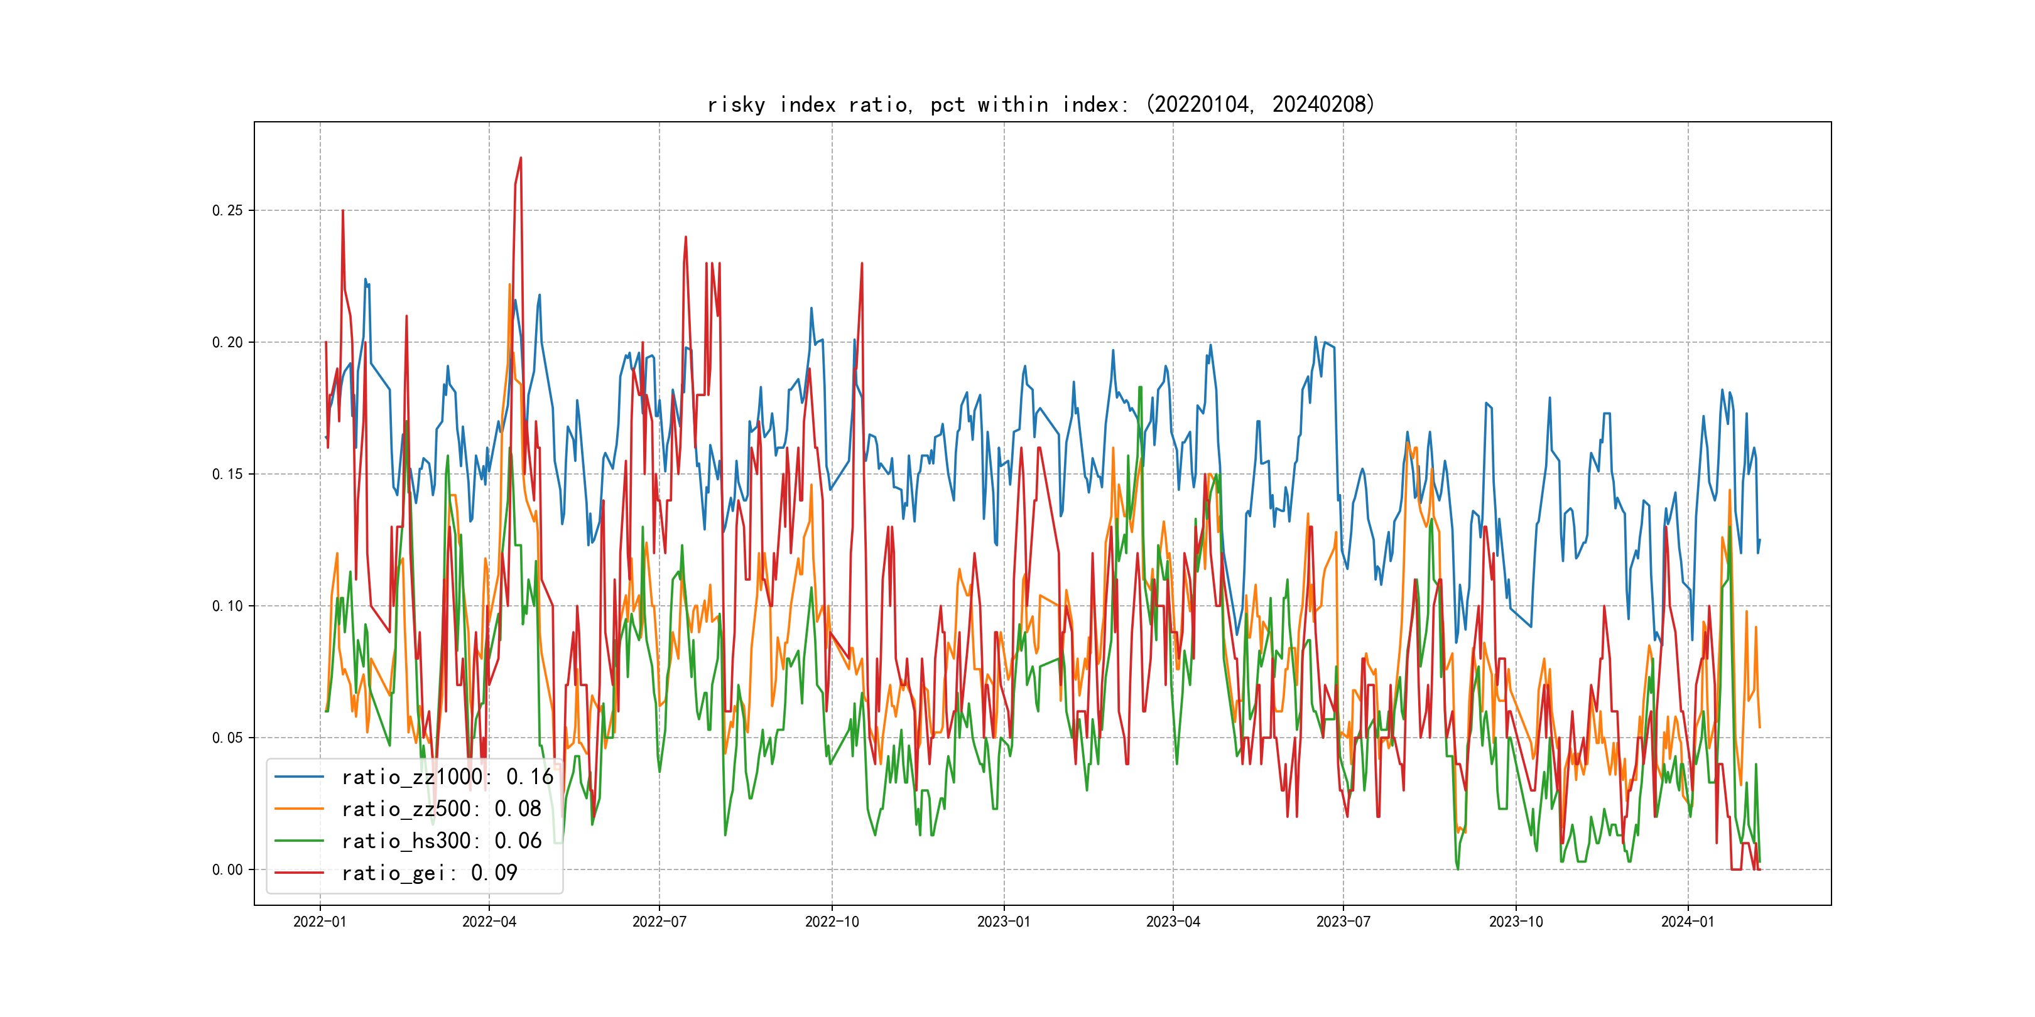
Task: Select legend text ratio_gei: 0.09
Action: coord(429,873)
